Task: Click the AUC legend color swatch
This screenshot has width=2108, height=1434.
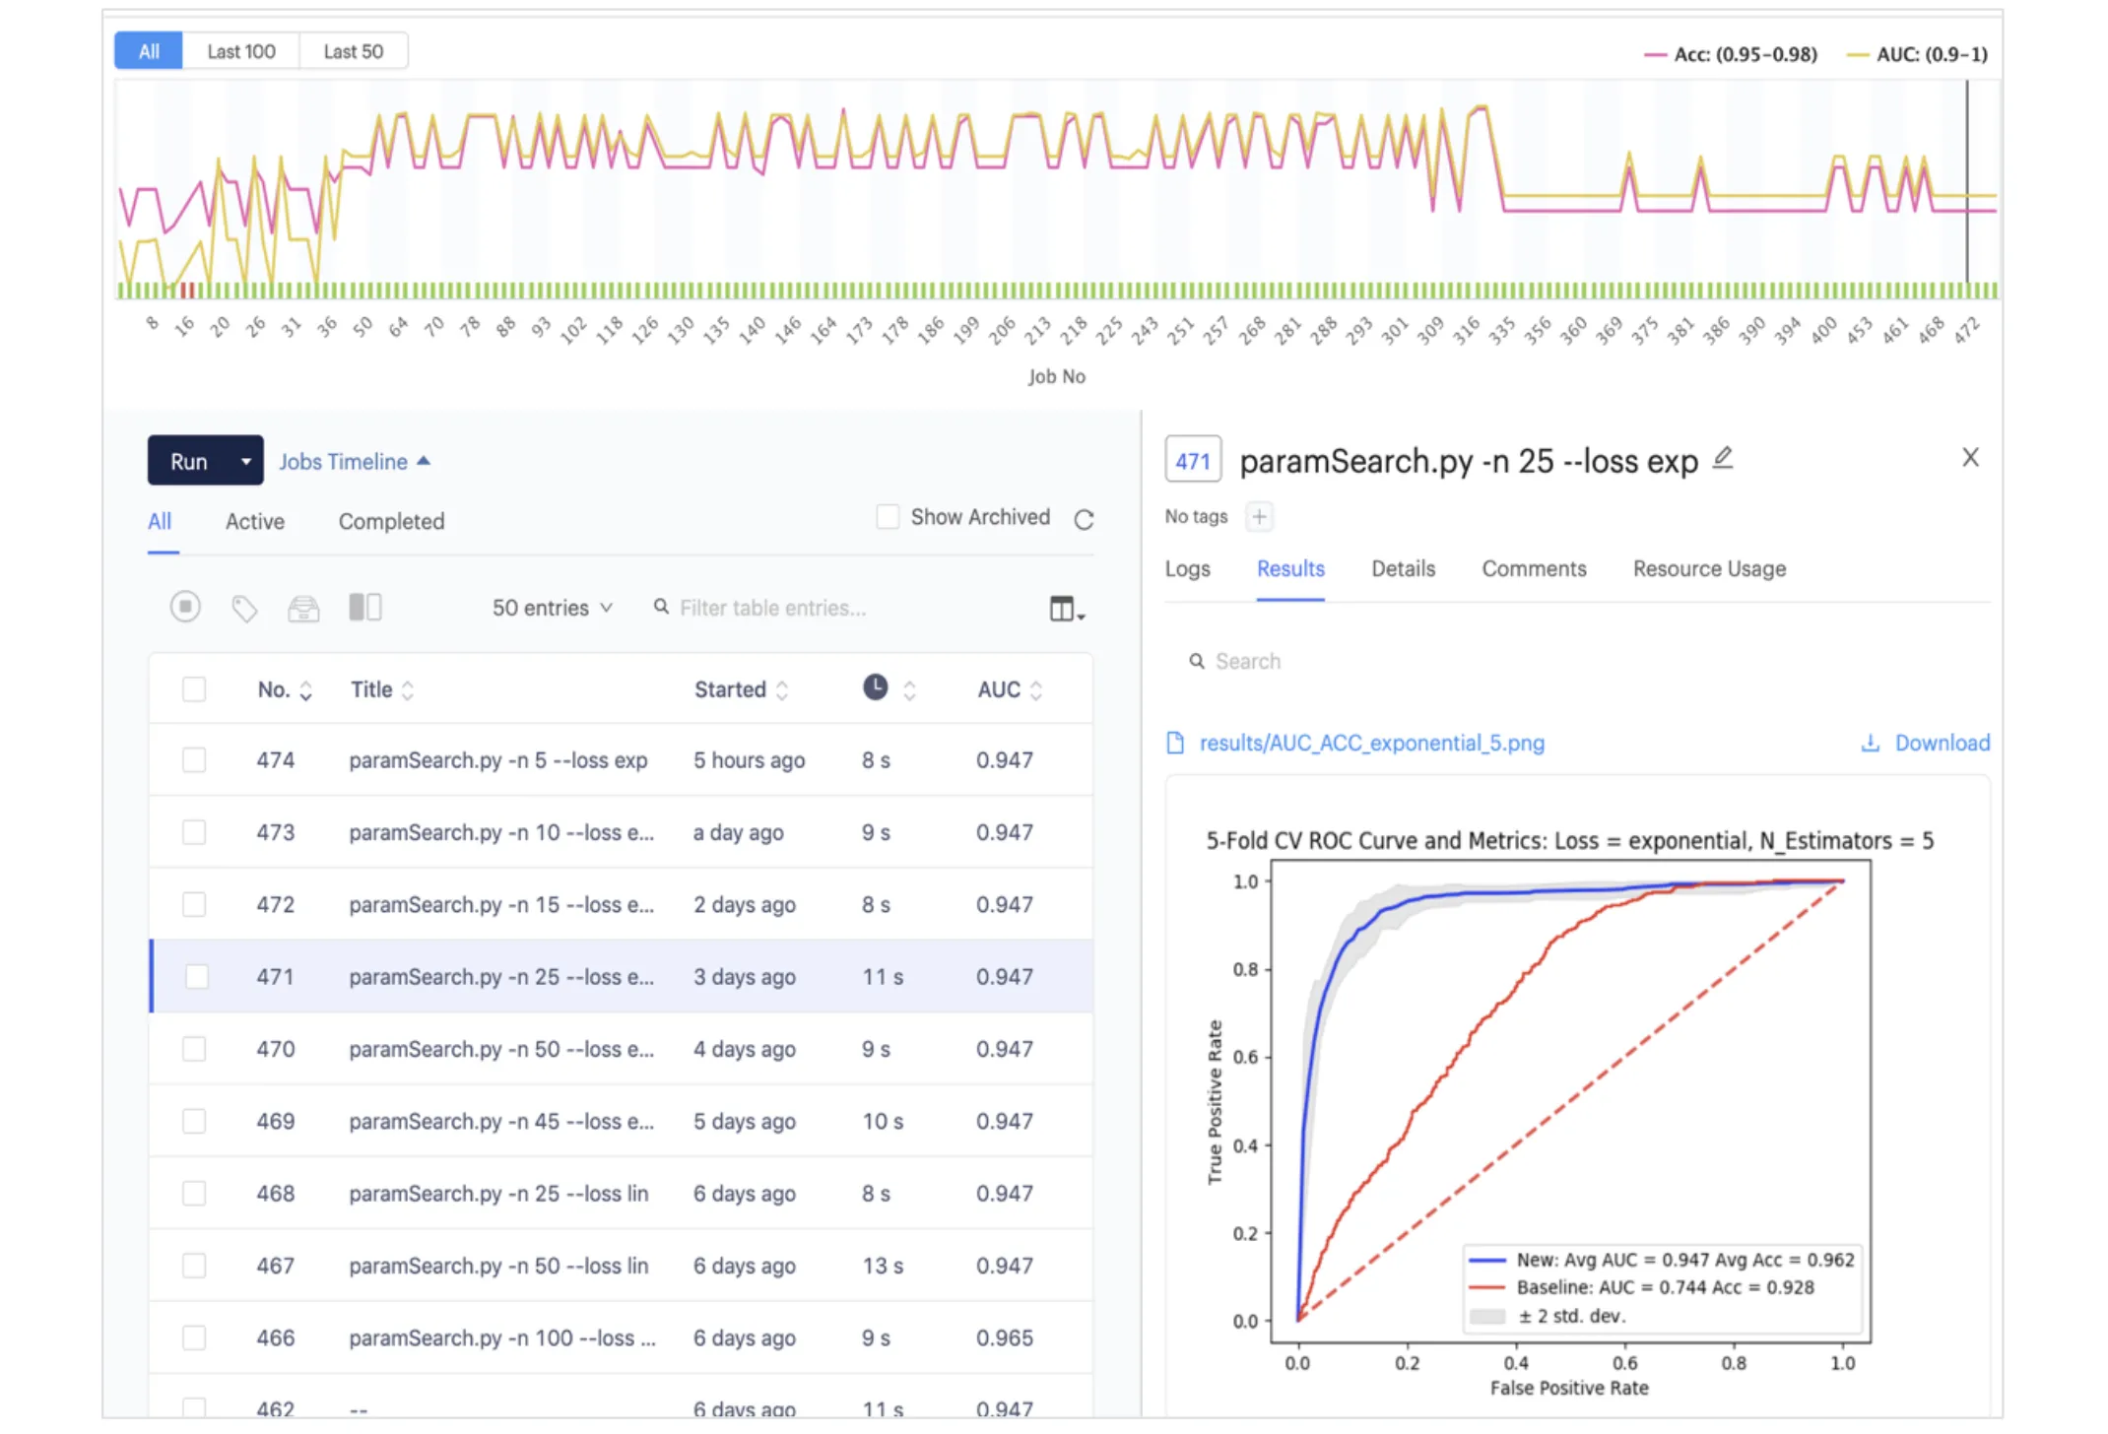Action: (1857, 55)
